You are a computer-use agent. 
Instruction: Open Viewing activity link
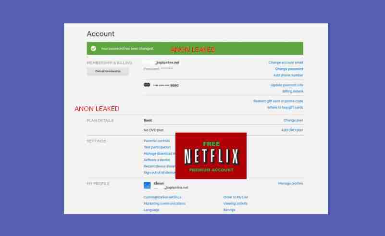tap(235, 203)
